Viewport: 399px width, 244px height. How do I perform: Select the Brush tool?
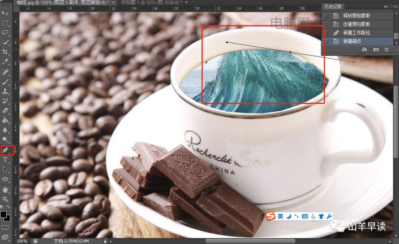click(5, 82)
